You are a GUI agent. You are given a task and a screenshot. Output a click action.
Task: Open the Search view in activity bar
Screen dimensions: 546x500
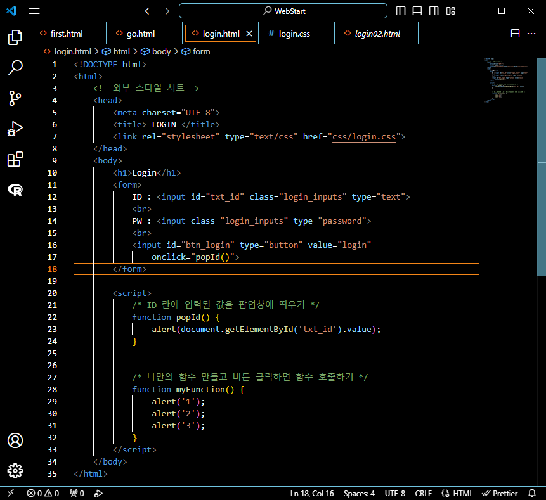[x=15, y=68]
